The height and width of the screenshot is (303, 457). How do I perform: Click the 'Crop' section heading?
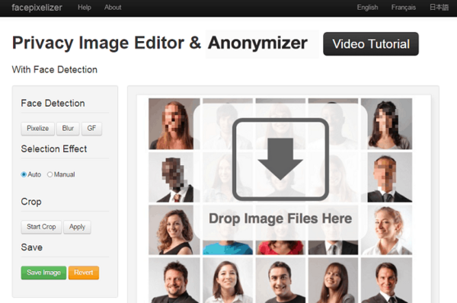[31, 202]
